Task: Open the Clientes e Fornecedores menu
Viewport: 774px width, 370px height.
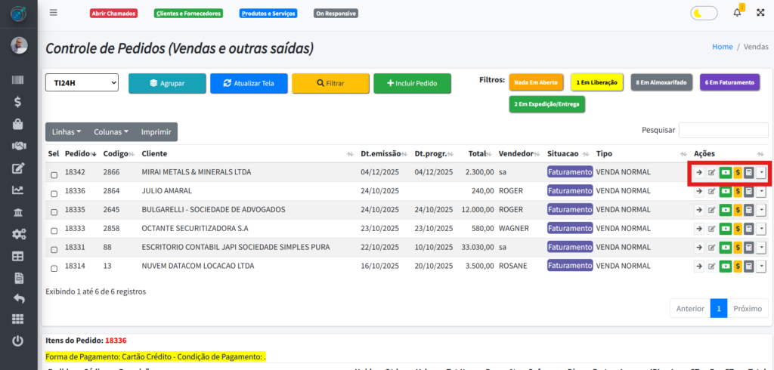Action: pos(188,14)
